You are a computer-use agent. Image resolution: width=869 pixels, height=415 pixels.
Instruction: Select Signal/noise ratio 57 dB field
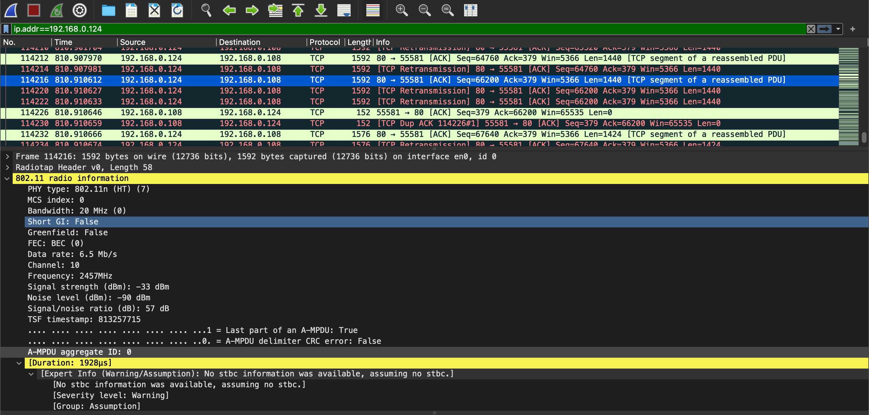point(446,309)
